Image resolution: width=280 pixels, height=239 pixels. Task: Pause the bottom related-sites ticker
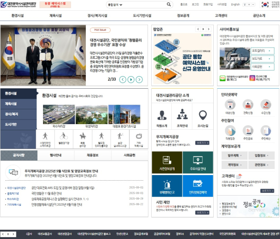[8, 234]
